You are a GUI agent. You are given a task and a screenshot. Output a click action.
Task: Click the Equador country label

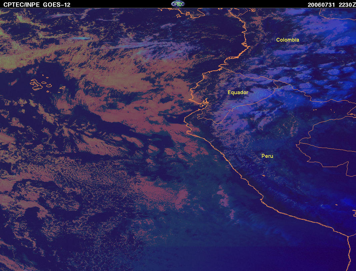tap(238, 92)
